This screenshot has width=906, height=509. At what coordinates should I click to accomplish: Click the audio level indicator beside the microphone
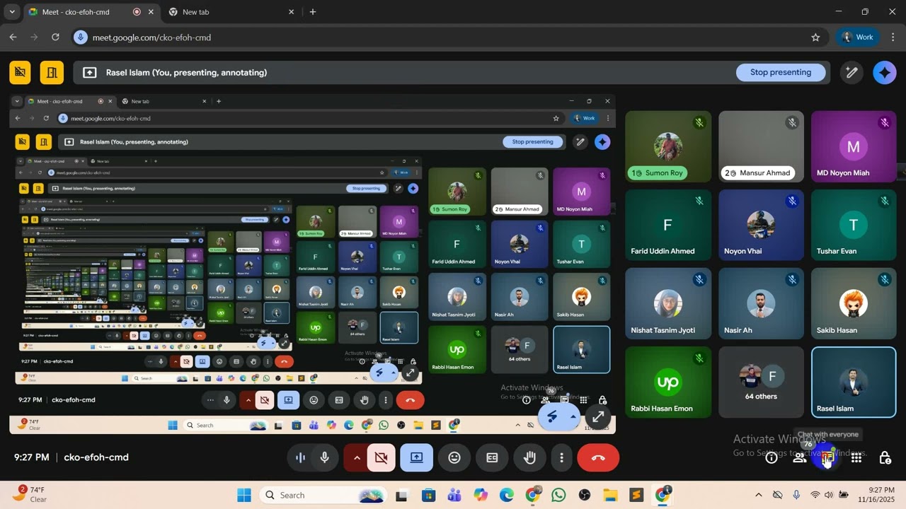click(x=300, y=457)
